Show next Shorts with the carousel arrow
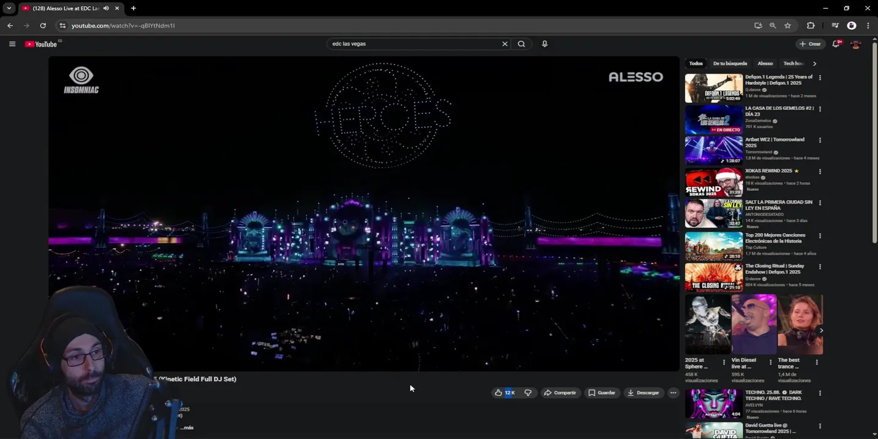Screen dimensions: 878x439 821,330
